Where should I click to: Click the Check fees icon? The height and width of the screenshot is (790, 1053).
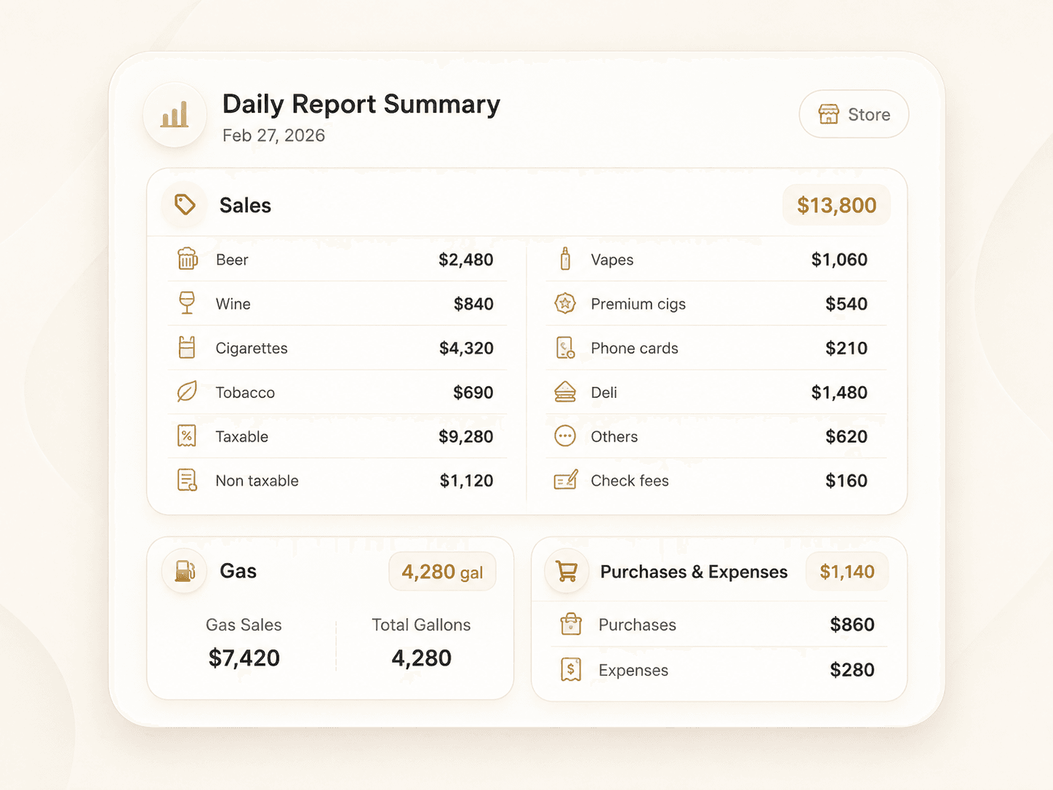click(x=566, y=480)
